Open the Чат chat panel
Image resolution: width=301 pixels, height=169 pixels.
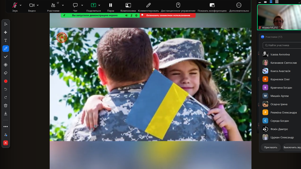point(75,7)
